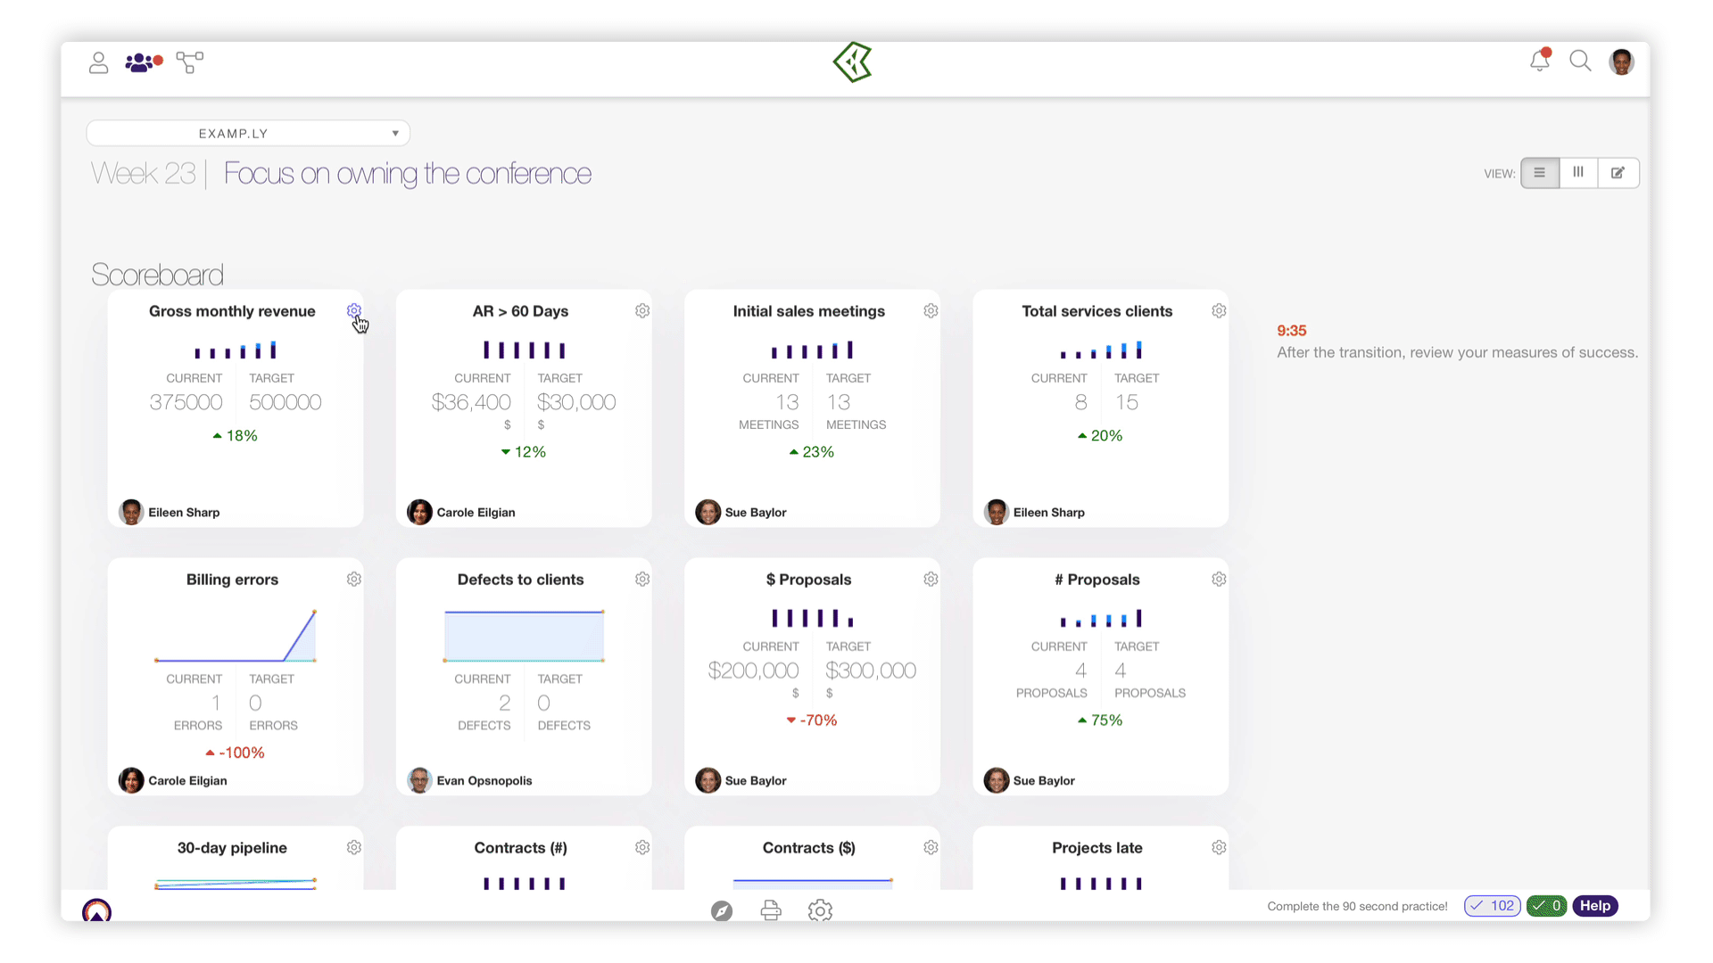Open AR > 60 Days card settings gear
Screen dimensions: 1713x963
(x=642, y=311)
